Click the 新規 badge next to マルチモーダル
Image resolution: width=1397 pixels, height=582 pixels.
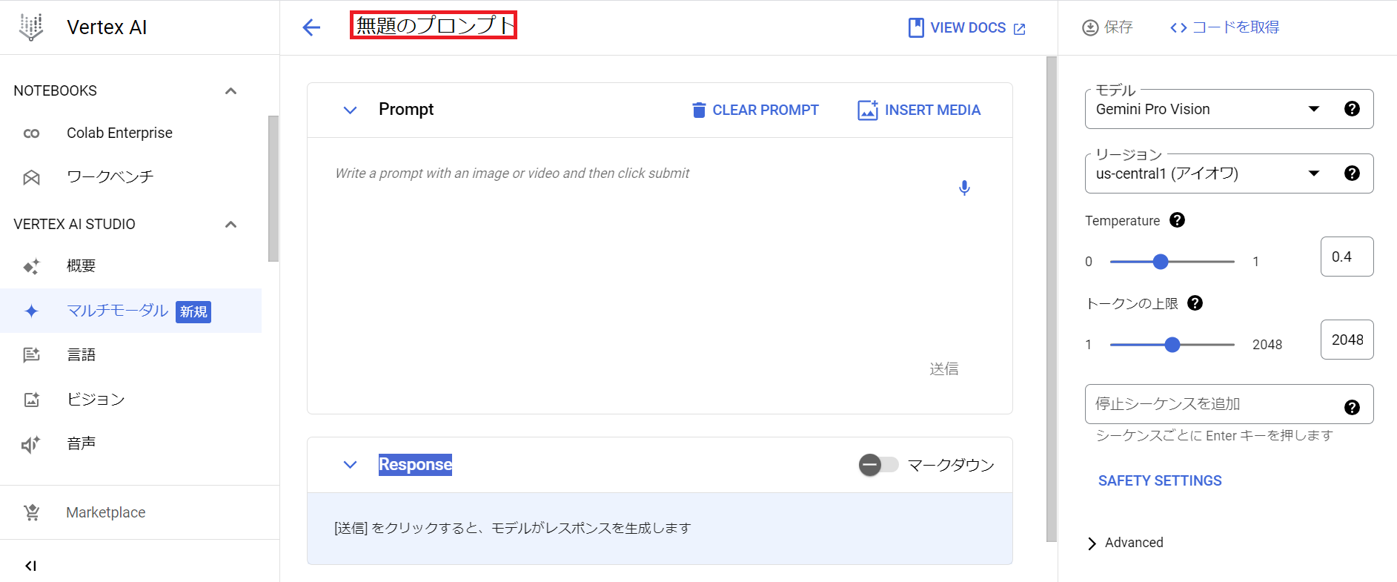point(193,312)
